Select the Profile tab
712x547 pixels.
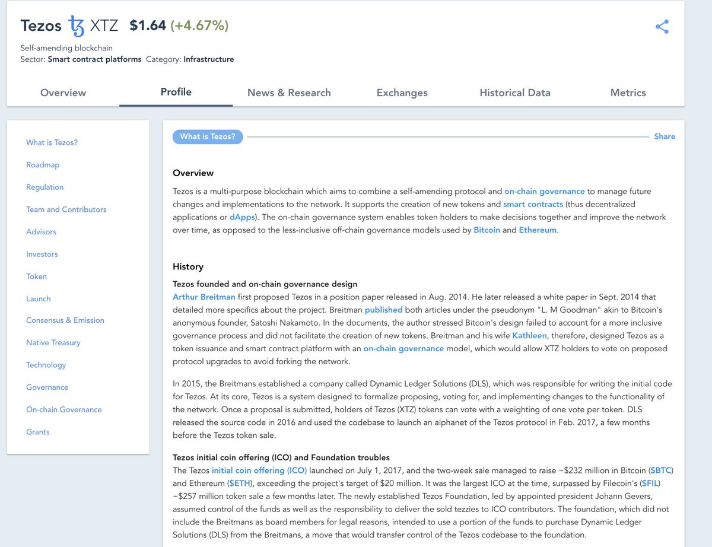[176, 92]
